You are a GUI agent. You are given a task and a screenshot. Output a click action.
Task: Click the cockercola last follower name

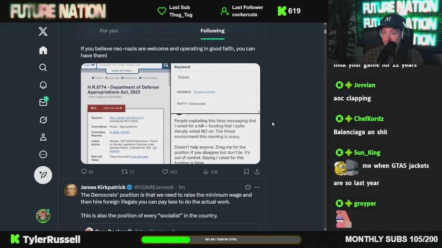[x=244, y=15]
